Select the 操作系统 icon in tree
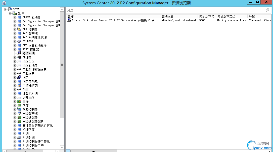The width and height of the screenshot is (273, 152). click(x=19, y=53)
